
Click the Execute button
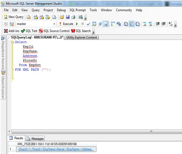(x=66, y=24)
